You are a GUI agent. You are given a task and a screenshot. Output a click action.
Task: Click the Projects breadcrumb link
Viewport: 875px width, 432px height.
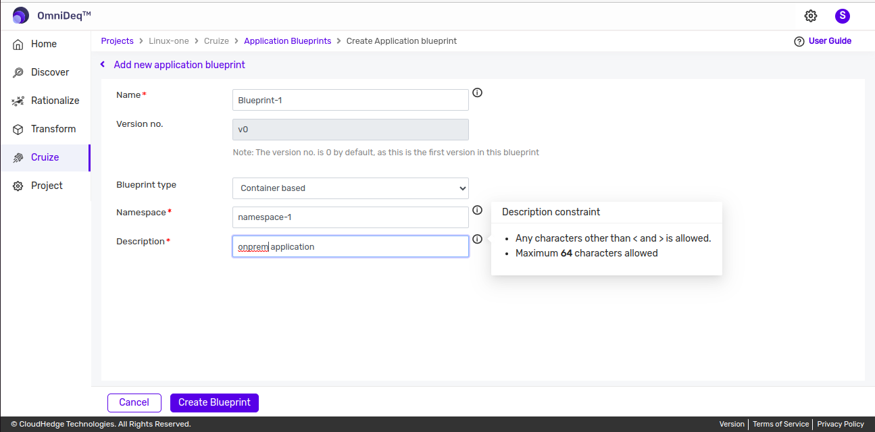click(x=118, y=41)
